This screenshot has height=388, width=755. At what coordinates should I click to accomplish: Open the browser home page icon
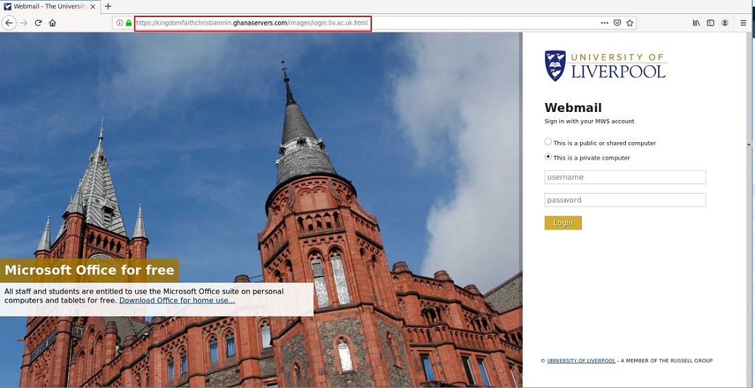(x=52, y=23)
